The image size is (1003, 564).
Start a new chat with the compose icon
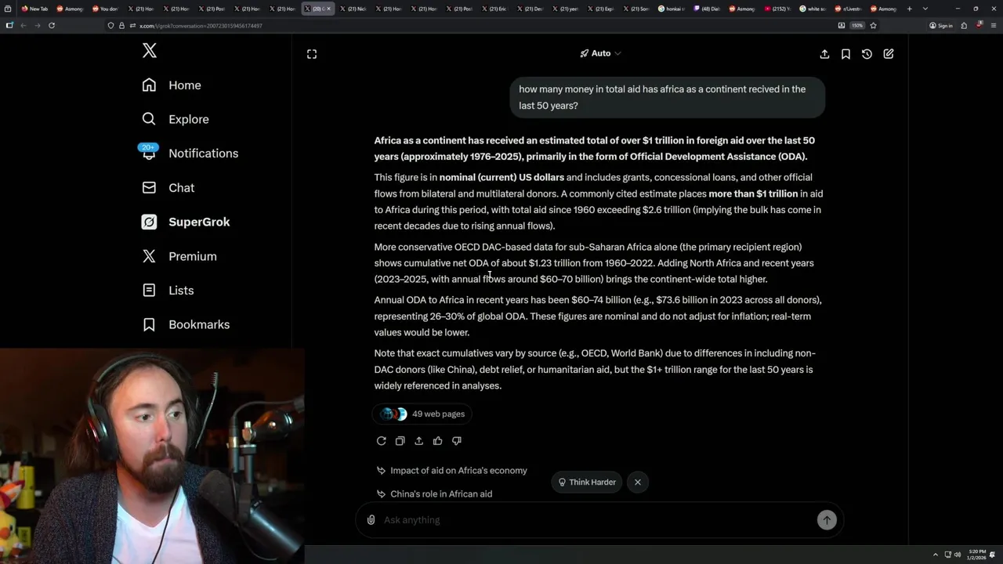pos(889,54)
